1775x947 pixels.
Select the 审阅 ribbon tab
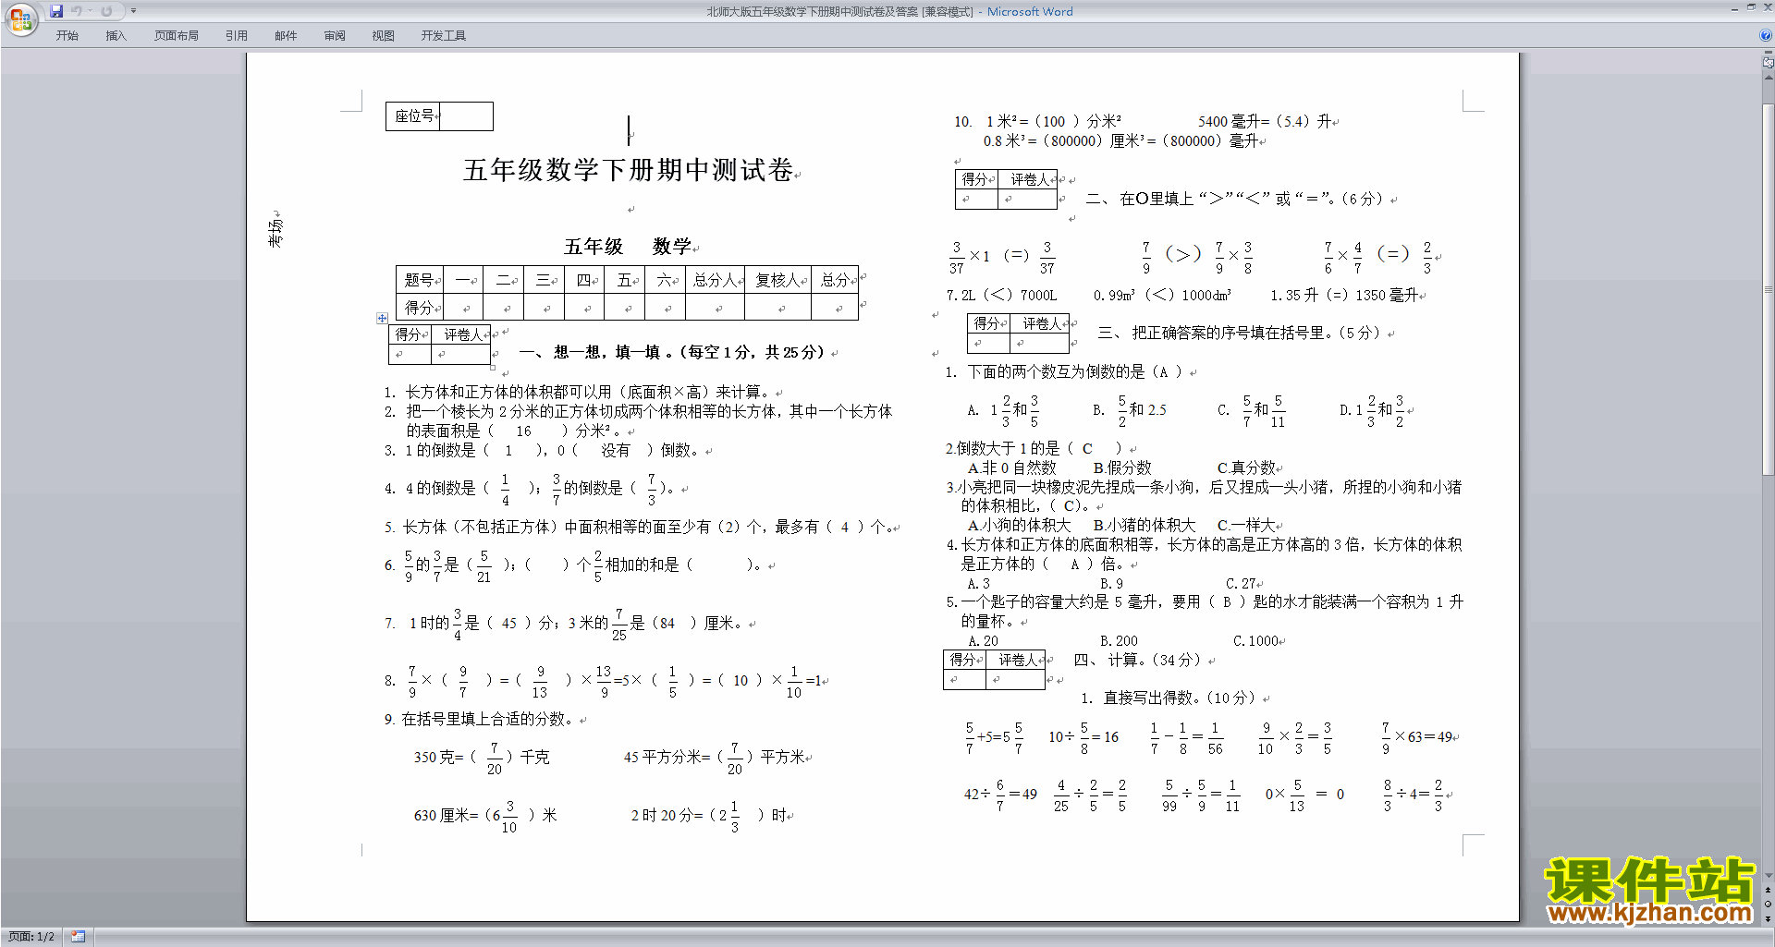(335, 36)
